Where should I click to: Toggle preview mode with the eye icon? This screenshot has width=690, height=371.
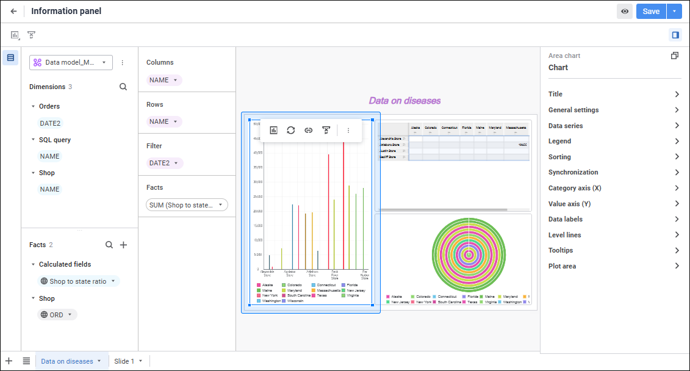coord(625,12)
